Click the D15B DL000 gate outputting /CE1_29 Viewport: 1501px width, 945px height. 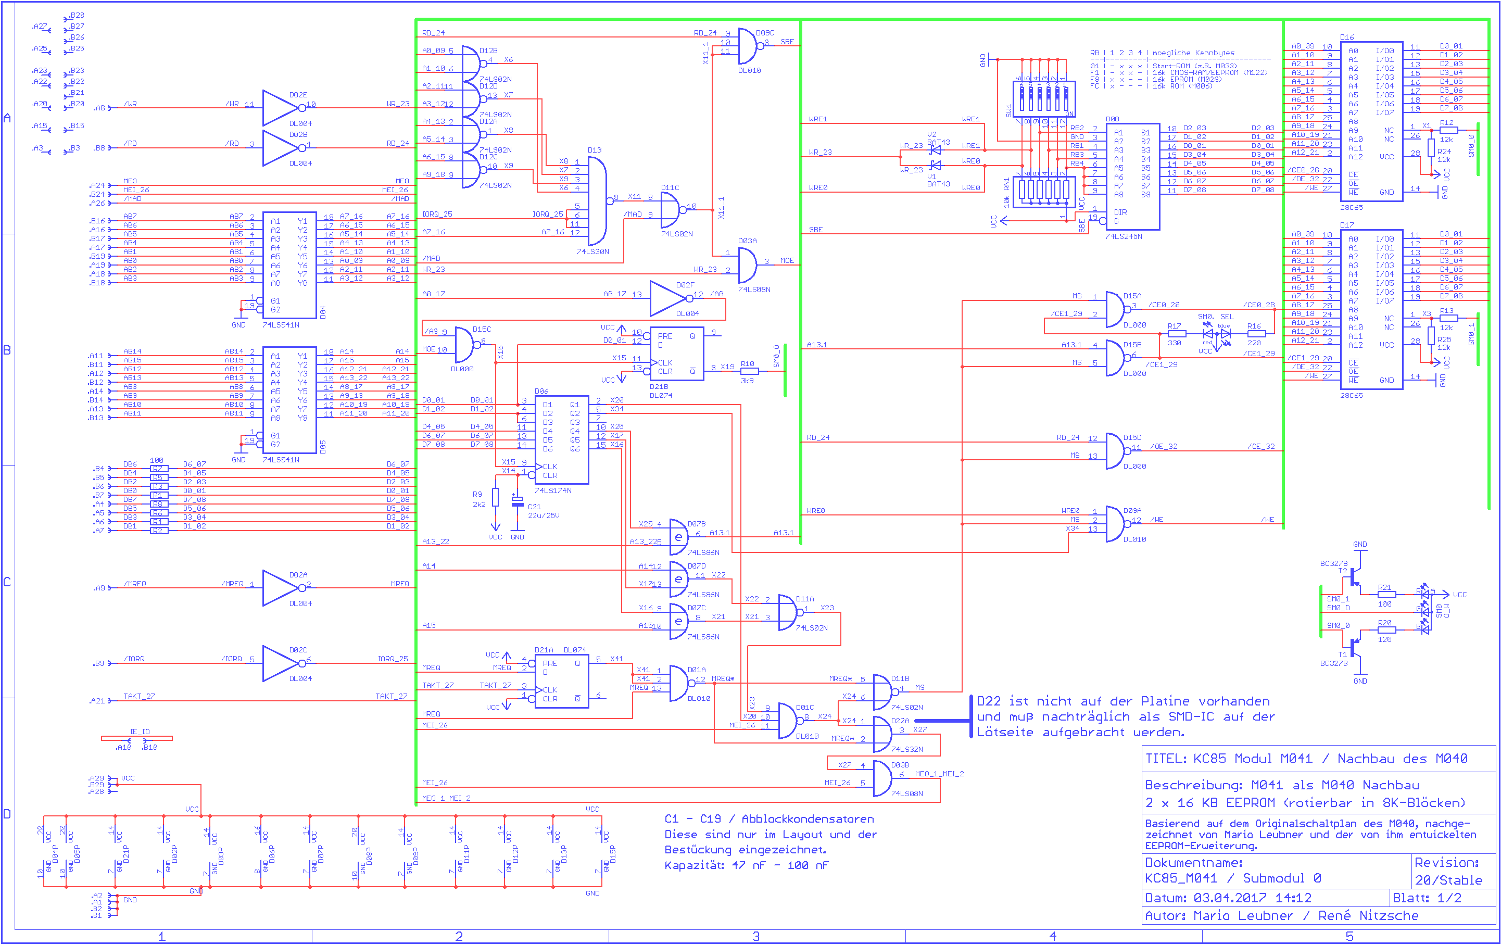[1118, 358]
